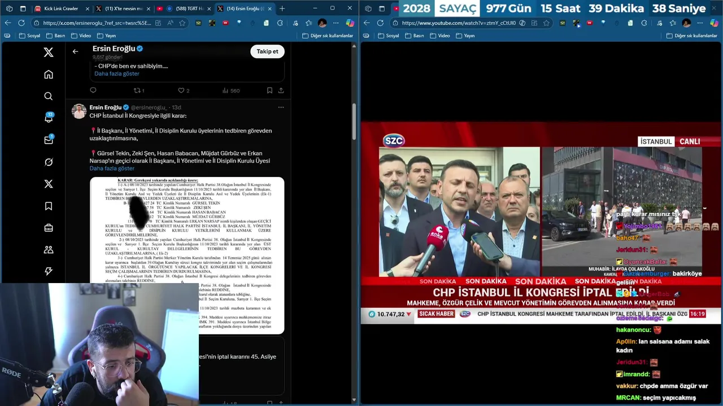Open Copilot icon in left browser toolbar

(350, 23)
